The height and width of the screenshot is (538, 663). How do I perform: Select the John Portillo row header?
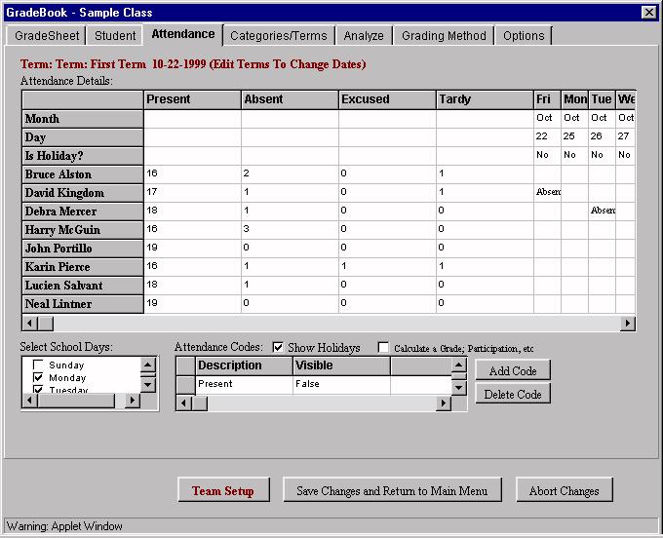point(83,249)
